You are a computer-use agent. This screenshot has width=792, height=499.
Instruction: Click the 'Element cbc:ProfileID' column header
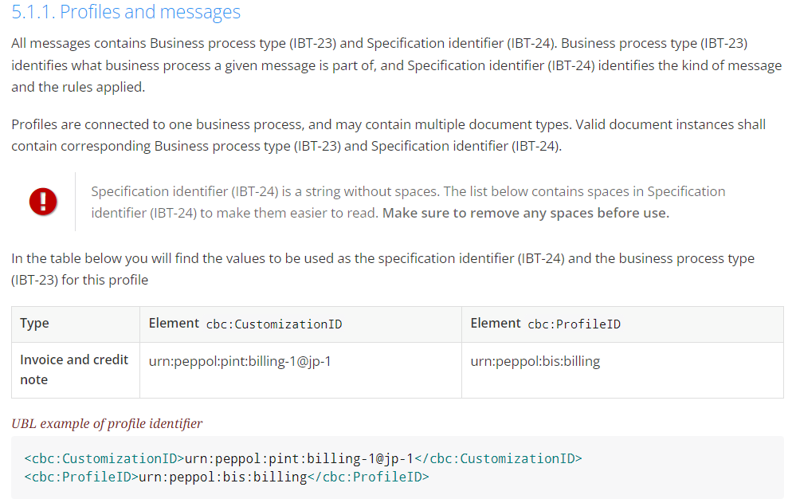(622, 324)
